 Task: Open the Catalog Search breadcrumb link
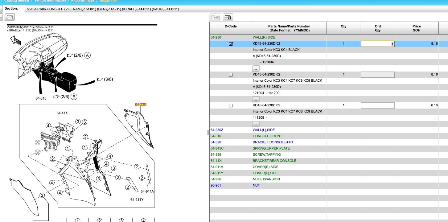pos(17,1)
